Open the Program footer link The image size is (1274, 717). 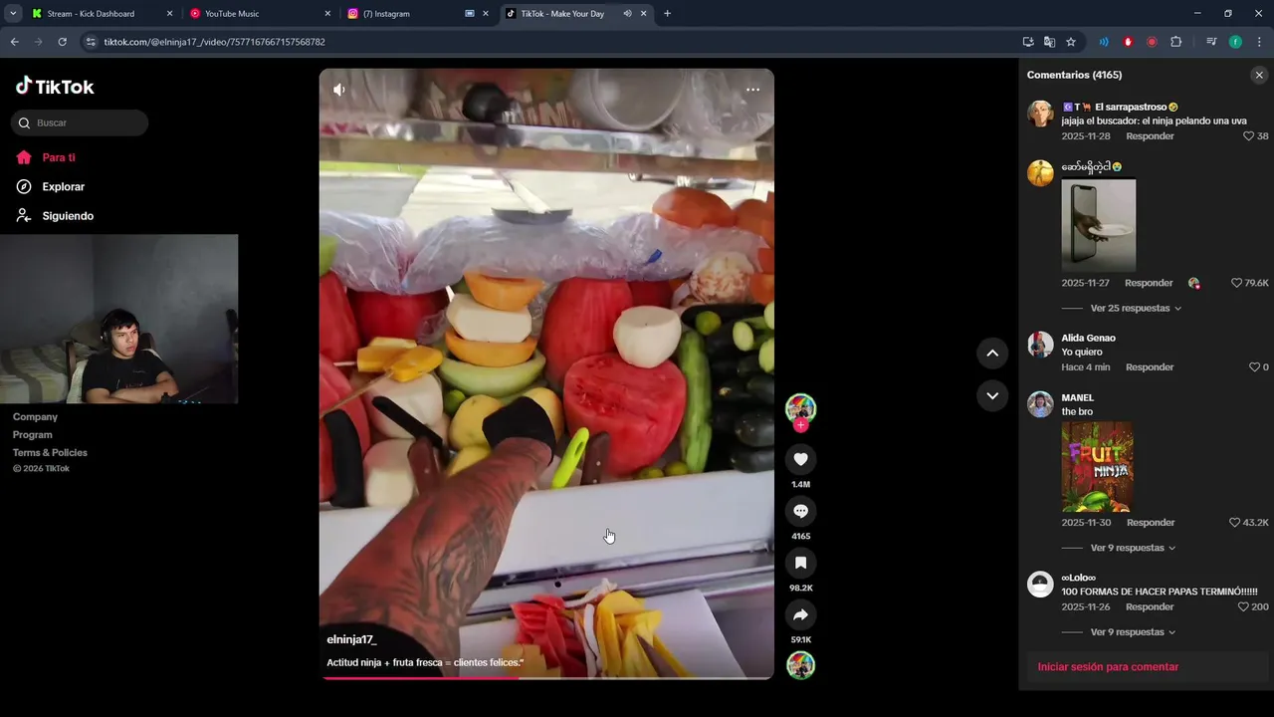33,435
